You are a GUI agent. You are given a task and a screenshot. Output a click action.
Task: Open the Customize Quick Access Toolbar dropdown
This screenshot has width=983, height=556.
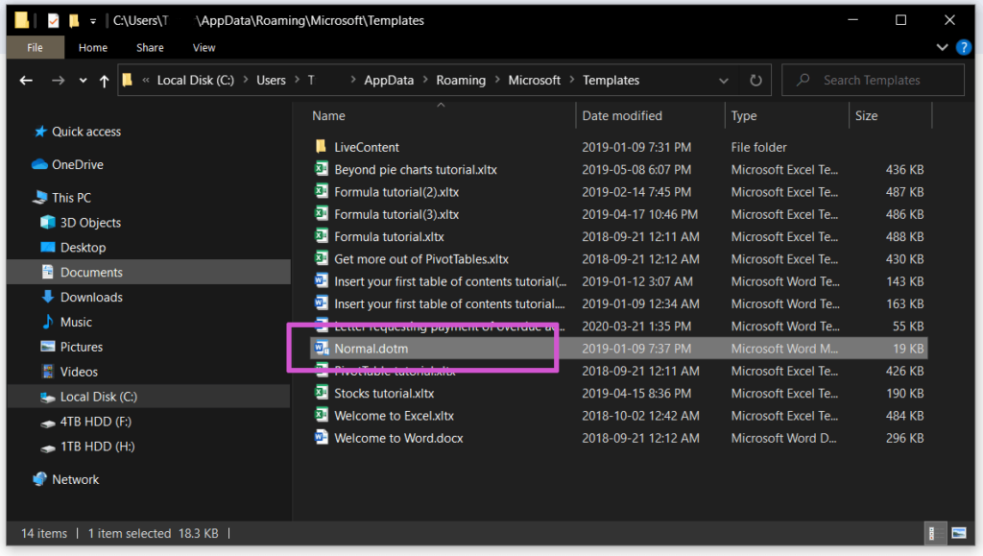(93, 21)
